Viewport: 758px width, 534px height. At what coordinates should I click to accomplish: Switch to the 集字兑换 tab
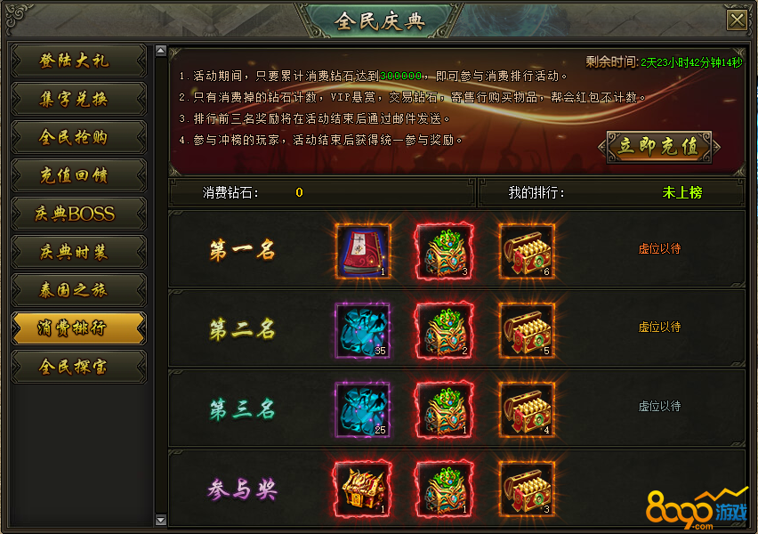(78, 99)
